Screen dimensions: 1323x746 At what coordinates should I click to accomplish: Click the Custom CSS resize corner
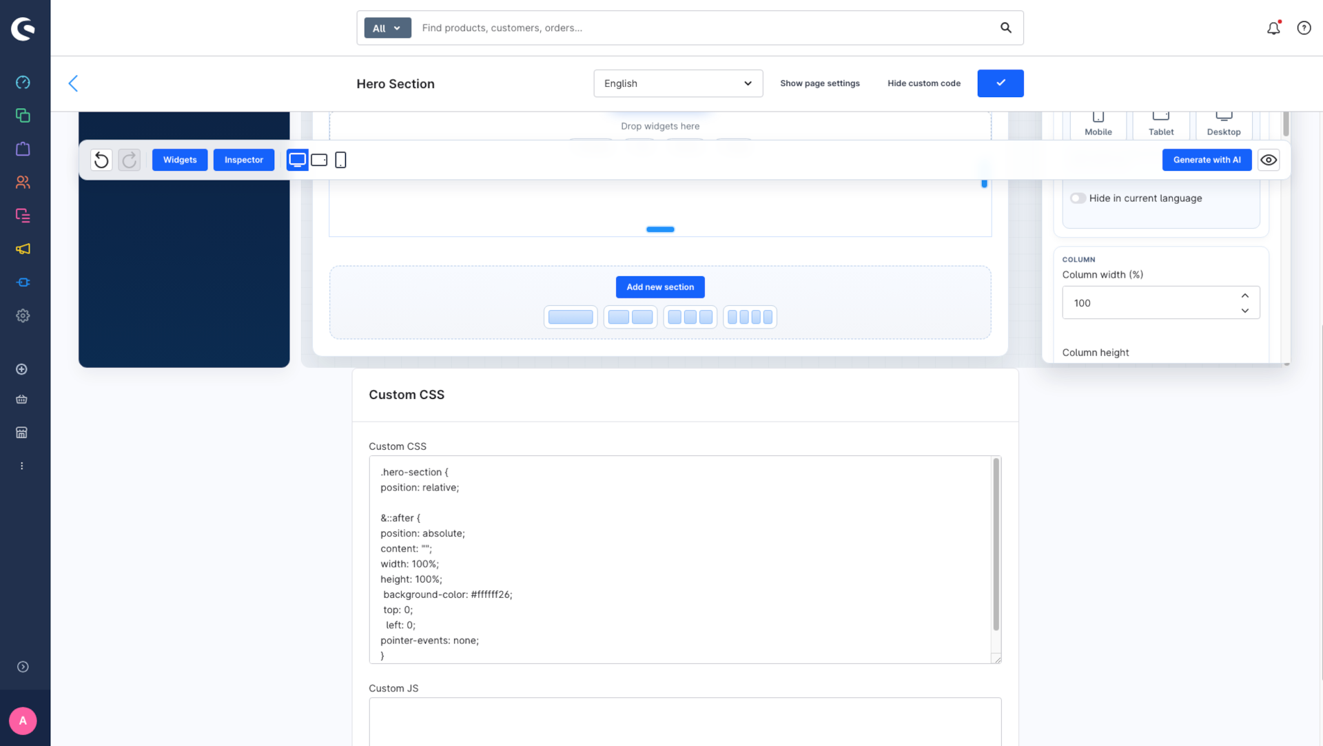996,659
